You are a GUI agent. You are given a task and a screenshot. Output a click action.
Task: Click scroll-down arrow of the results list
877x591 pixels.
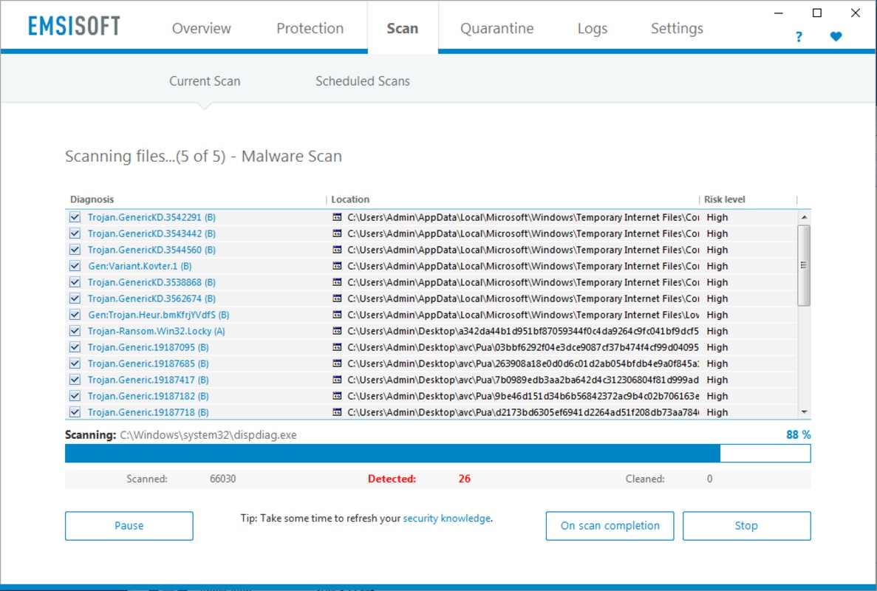pos(804,412)
